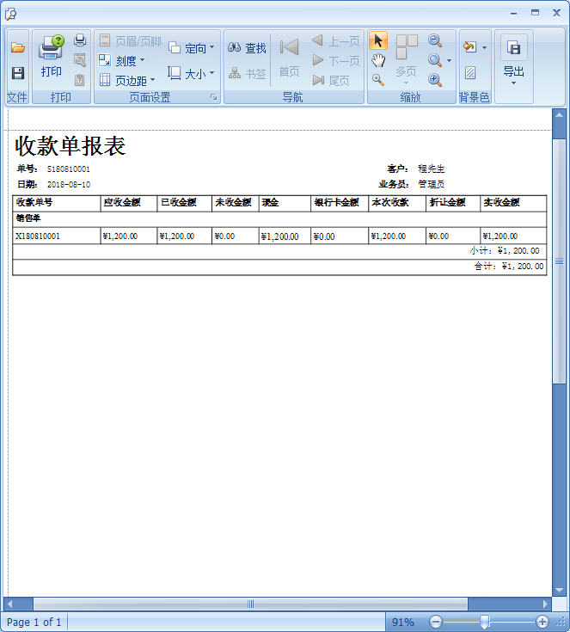Open the Scale (刻度) dropdown
The height and width of the screenshot is (632, 570).
(121, 60)
